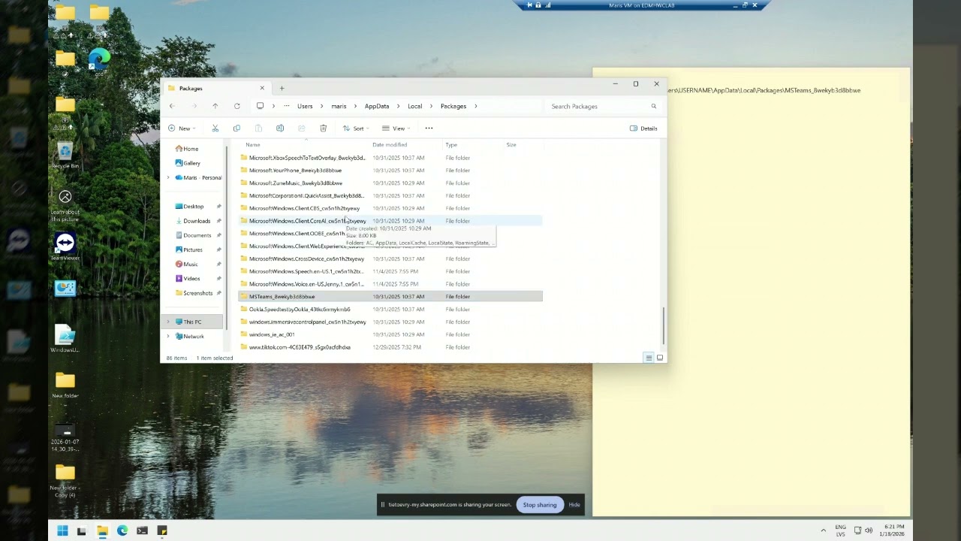
Task: Expand hidden breadcrumb path ellipsis
Action: point(286,106)
